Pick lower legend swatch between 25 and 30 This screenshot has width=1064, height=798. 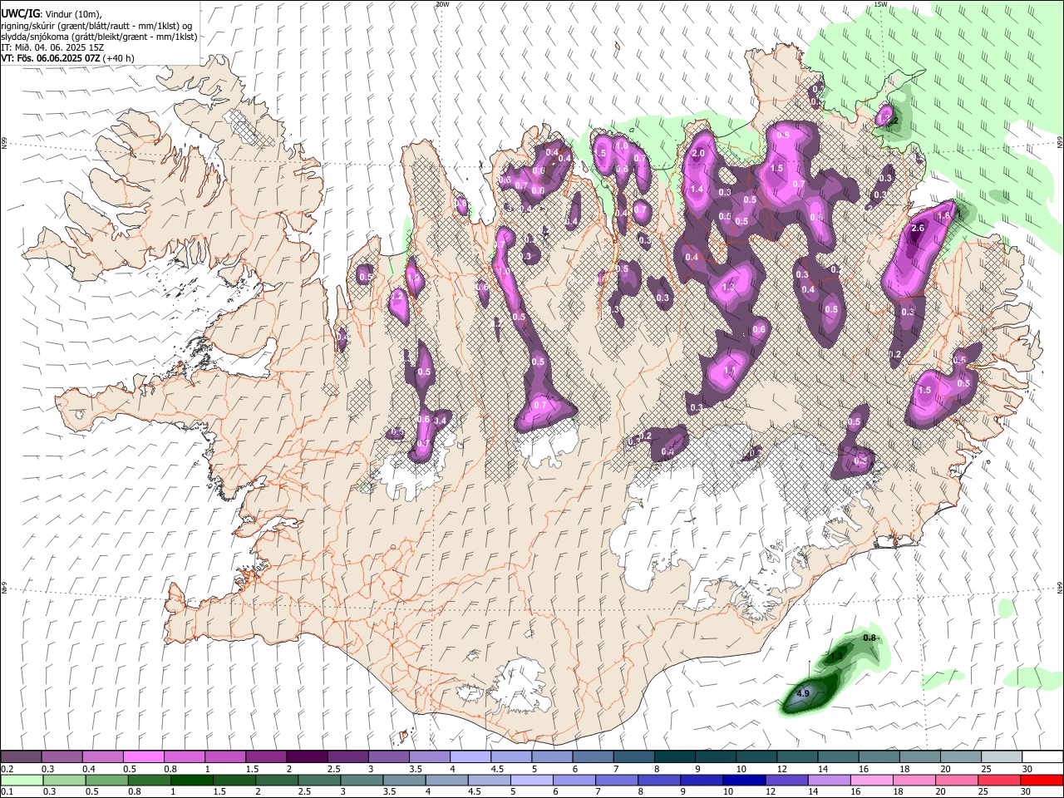[1000, 780]
